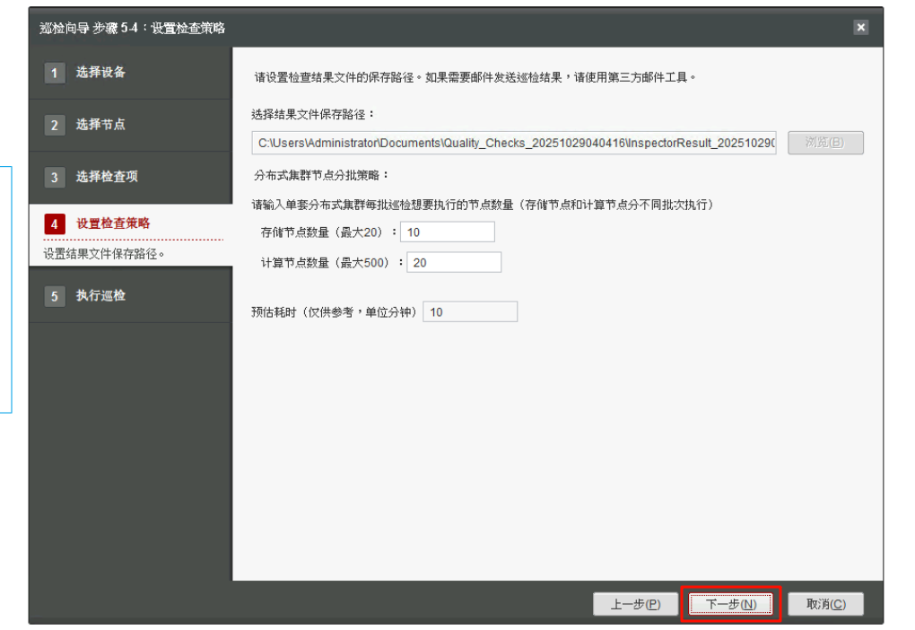Click the number 2 step badge

coord(55,126)
